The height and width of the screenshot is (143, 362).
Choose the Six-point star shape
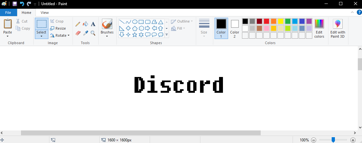tap(141, 34)
